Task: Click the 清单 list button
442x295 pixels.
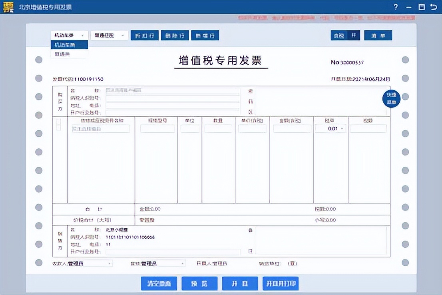Action: coord(378,35)
